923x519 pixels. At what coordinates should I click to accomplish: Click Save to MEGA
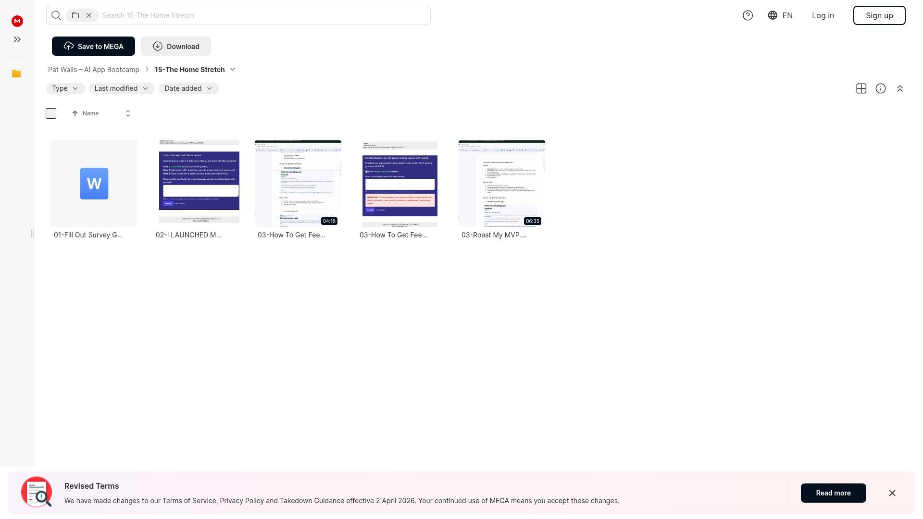tap(93, 46)
